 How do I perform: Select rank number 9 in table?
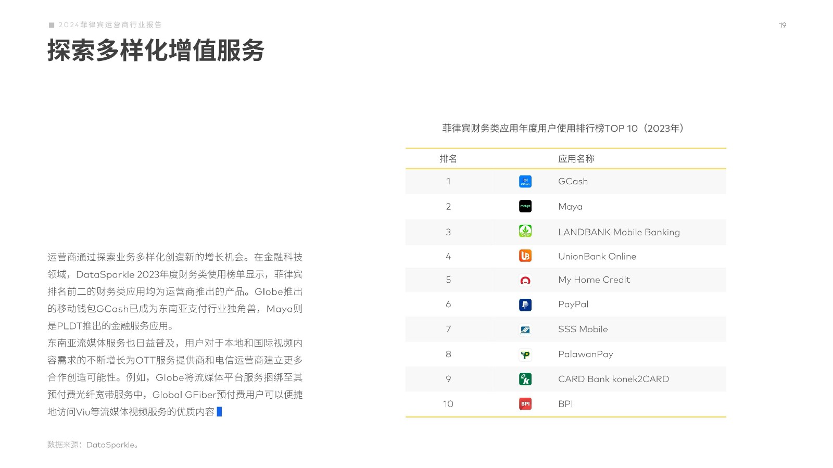click(x=448, y=379)
